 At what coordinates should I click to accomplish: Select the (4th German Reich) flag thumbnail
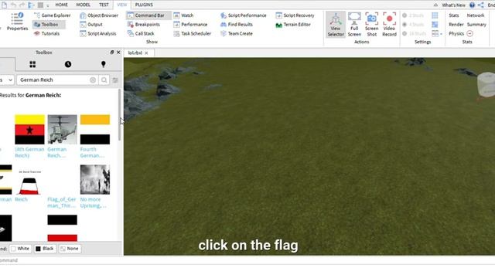[29, 130]
